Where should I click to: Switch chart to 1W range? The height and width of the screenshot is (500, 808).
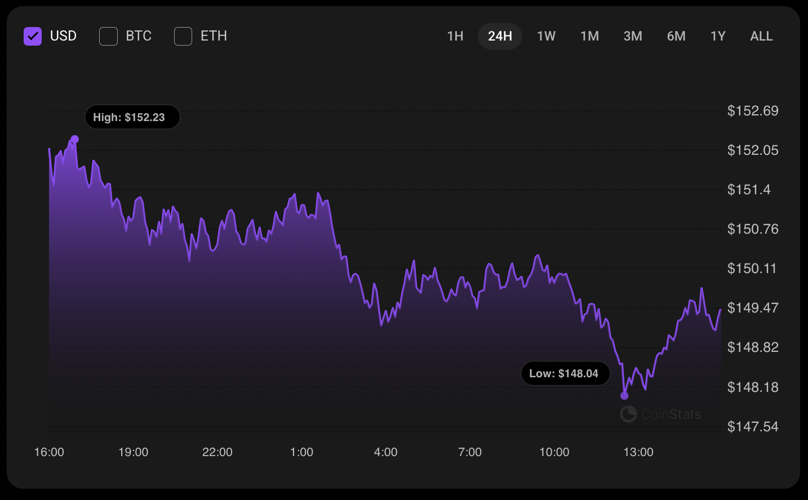pos(546,36)
